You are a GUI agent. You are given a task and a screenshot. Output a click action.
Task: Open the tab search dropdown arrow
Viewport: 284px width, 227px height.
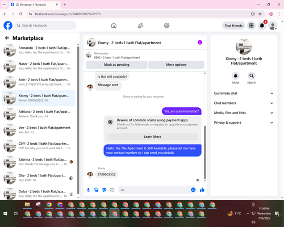(5, 5)
